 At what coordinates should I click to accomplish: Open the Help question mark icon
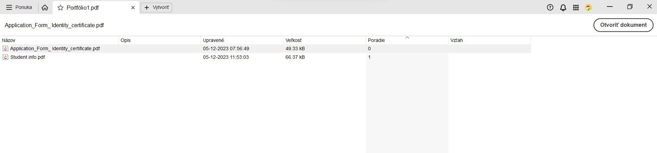coord(550,8)
